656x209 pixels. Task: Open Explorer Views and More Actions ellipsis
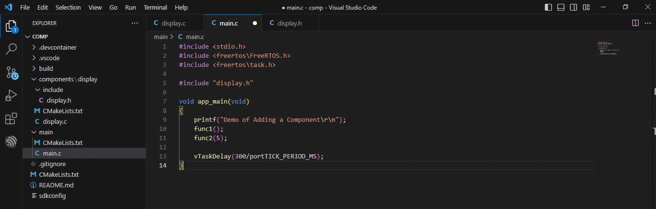pyautogui.click(x=135, y=23)
